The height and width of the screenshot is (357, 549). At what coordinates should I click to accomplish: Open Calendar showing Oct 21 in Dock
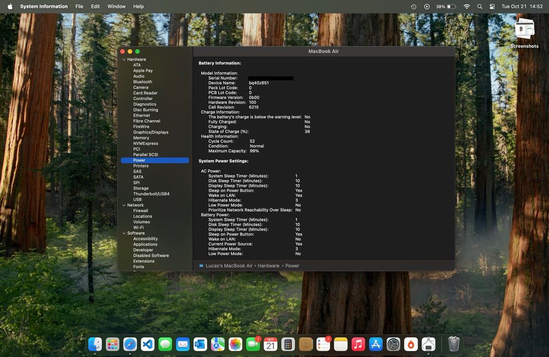tap(271, 344)
